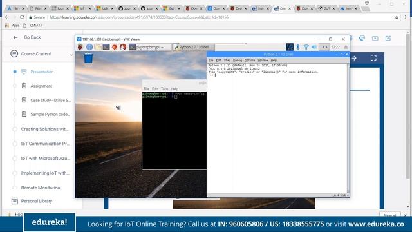Click the video play icon in header

coord(375,39)
